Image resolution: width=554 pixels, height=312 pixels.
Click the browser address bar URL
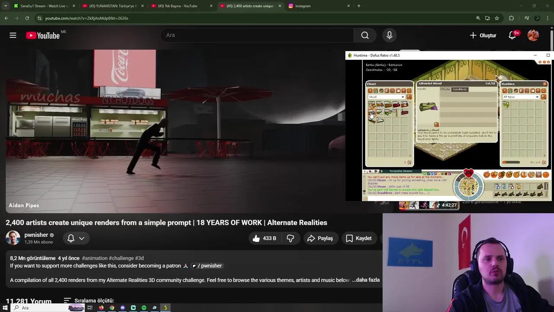tap(87, 18)
